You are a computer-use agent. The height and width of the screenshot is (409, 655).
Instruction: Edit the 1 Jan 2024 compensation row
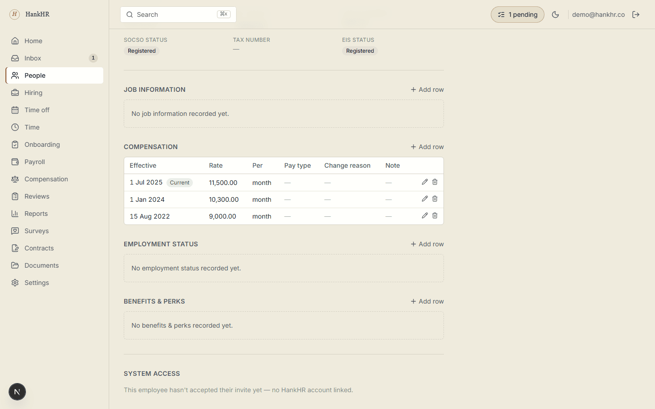point(425,199)
